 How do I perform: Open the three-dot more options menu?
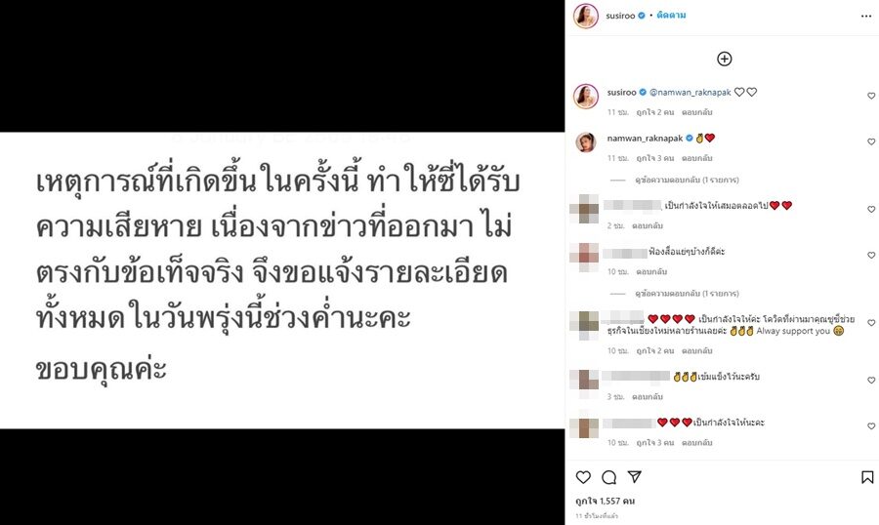pos(866,17)
